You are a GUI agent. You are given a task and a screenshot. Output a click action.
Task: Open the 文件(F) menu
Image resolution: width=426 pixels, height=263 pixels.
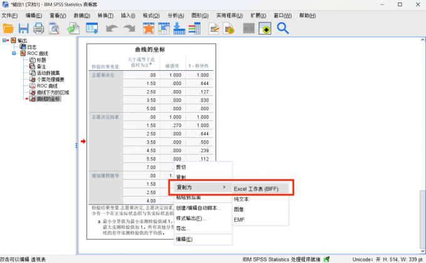[9, 16]
